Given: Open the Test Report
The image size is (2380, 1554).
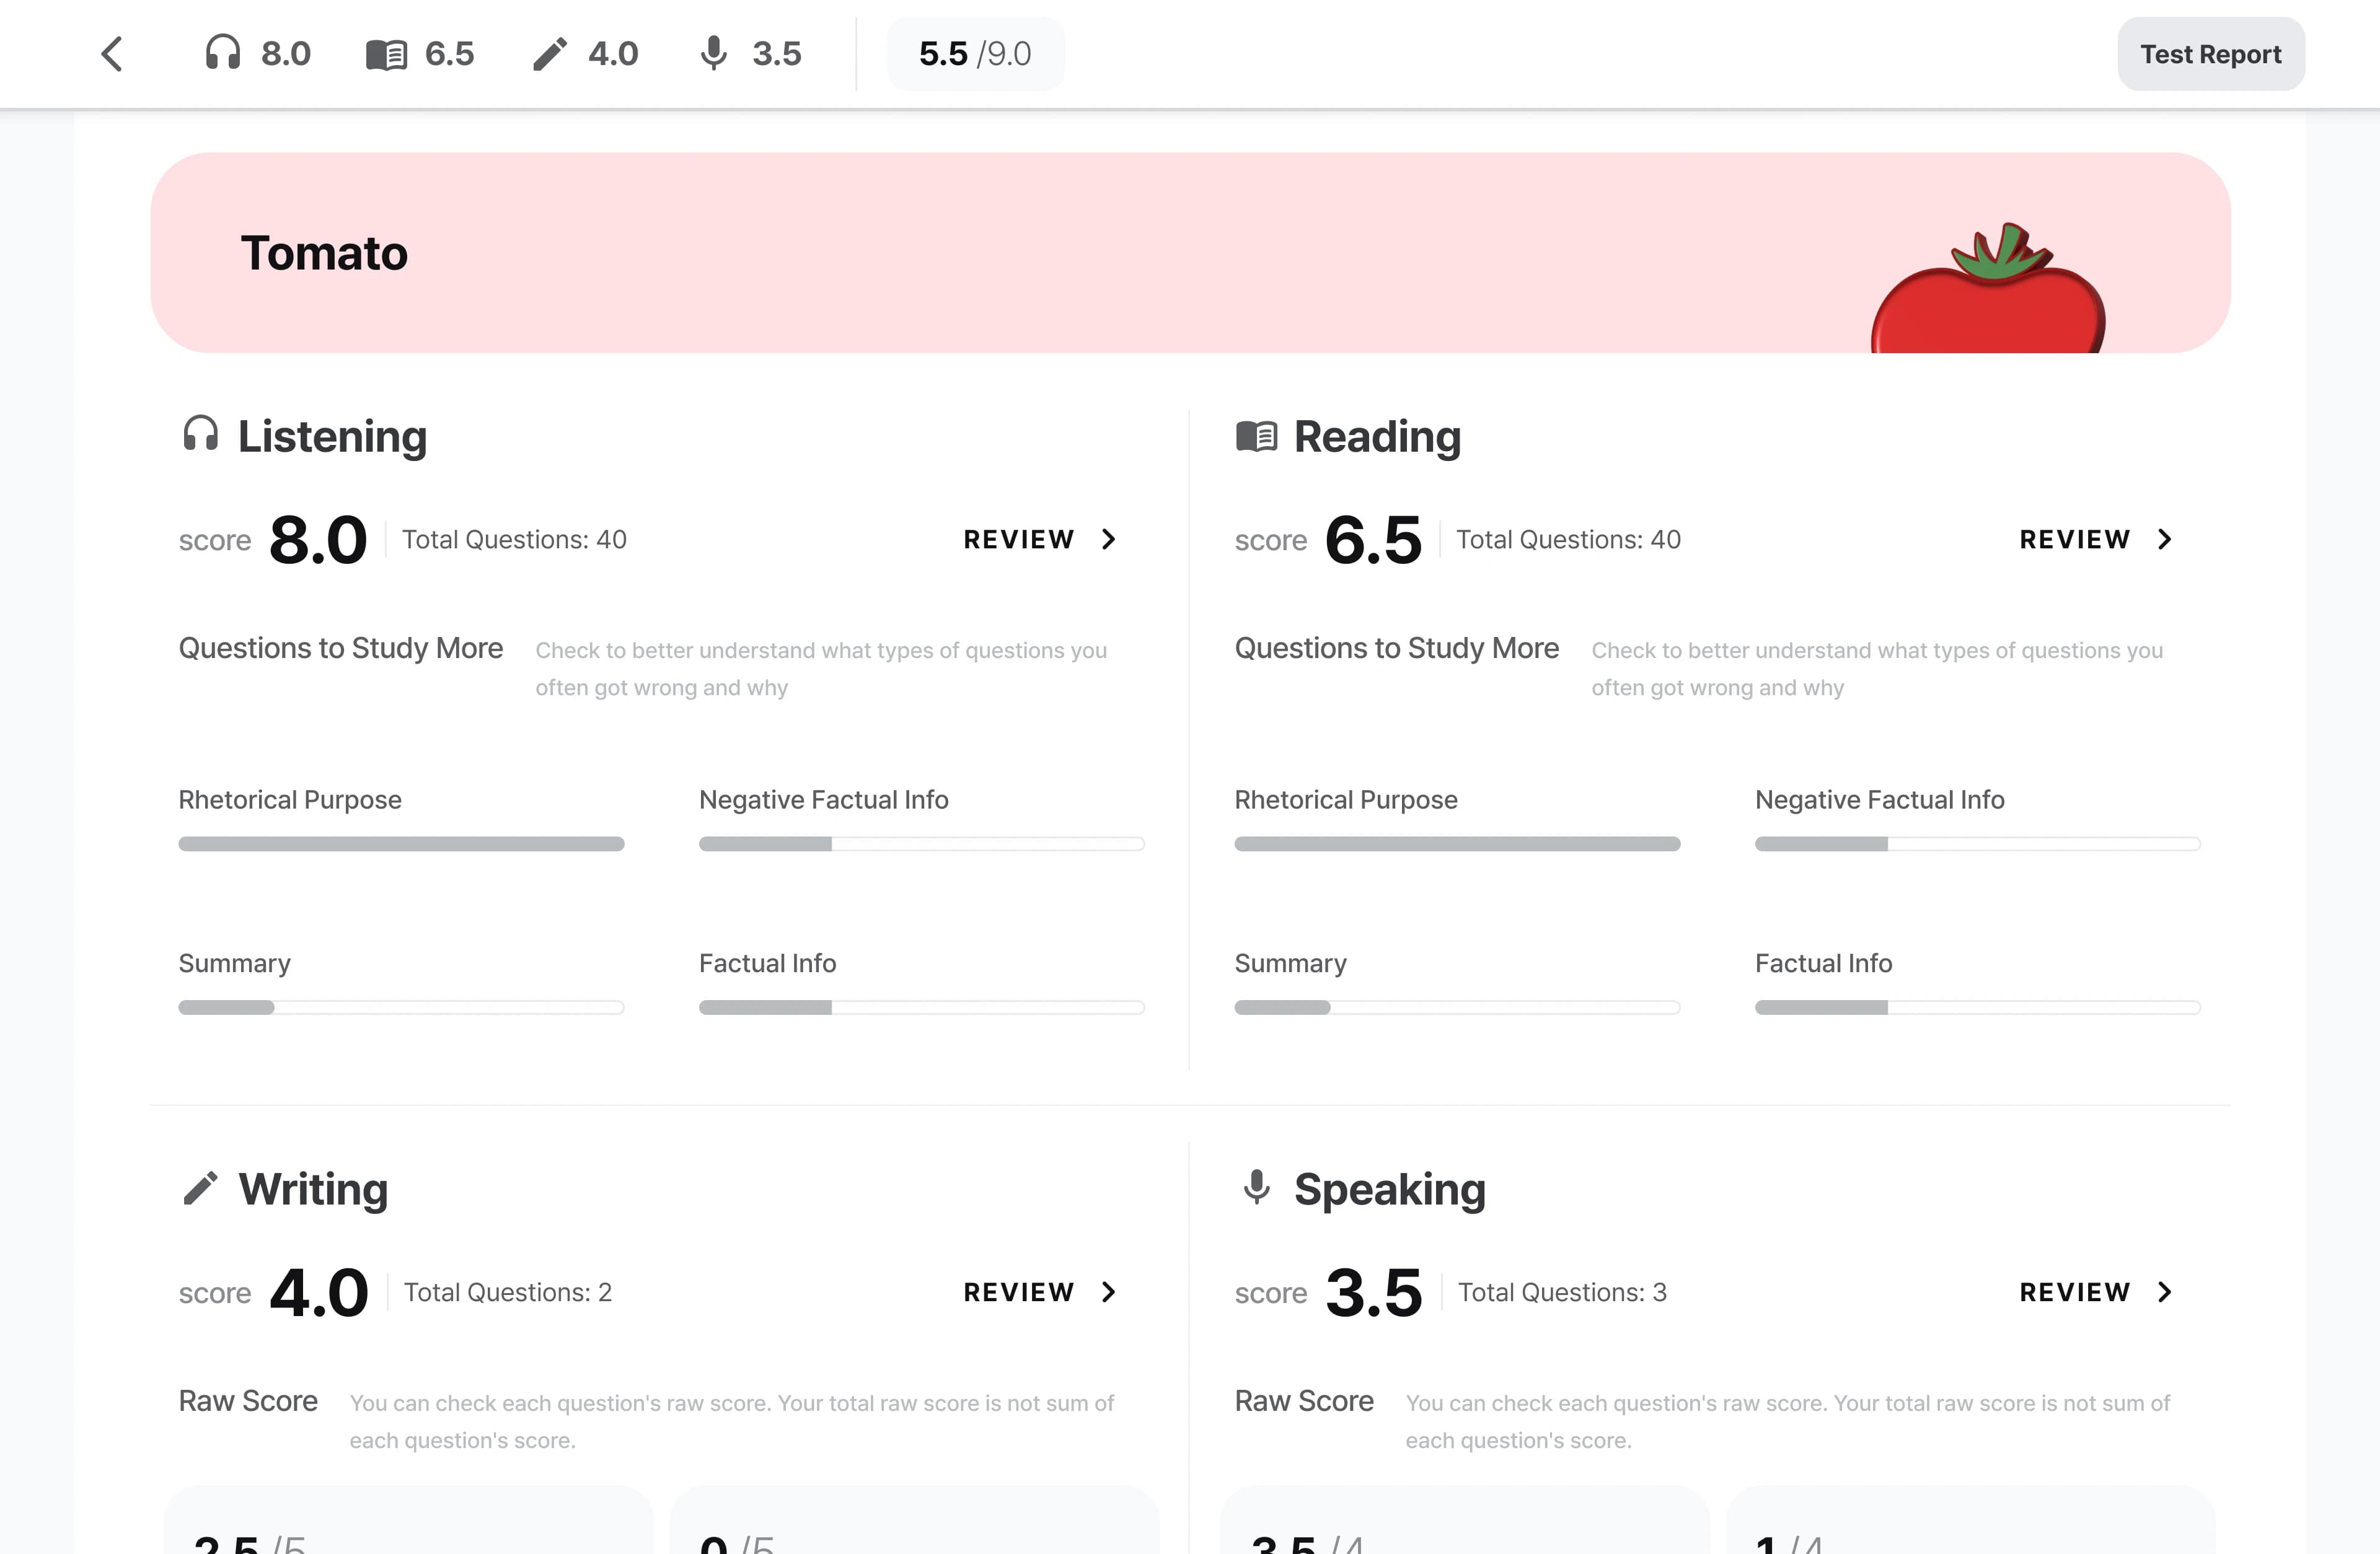Looking at the screenshot, I should [x=2210, y=54].
